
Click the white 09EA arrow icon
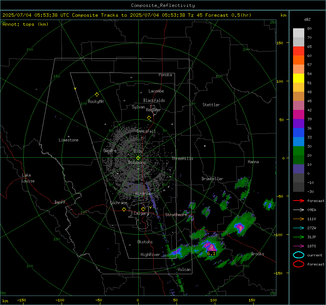pyautogui.click(x=298, y=210)
